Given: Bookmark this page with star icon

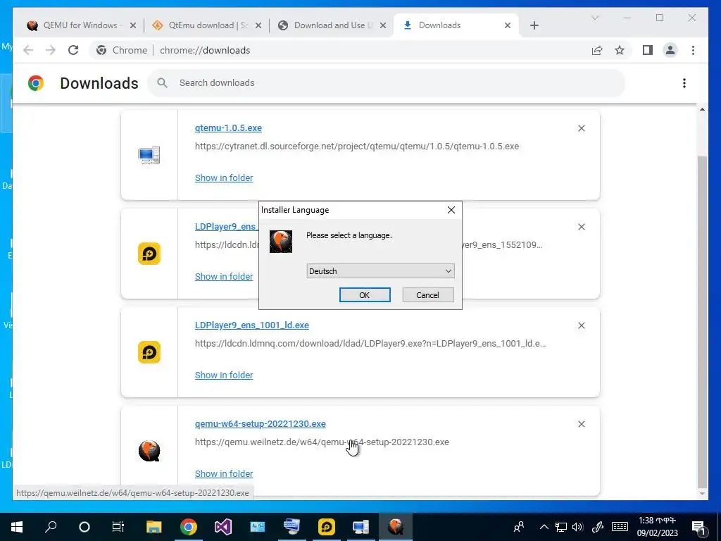Looking at the screenshot, I should coord(620,50).
